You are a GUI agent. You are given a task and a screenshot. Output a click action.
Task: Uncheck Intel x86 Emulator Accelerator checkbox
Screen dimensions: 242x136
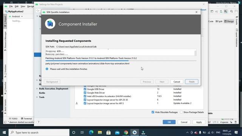coord(85,96)
